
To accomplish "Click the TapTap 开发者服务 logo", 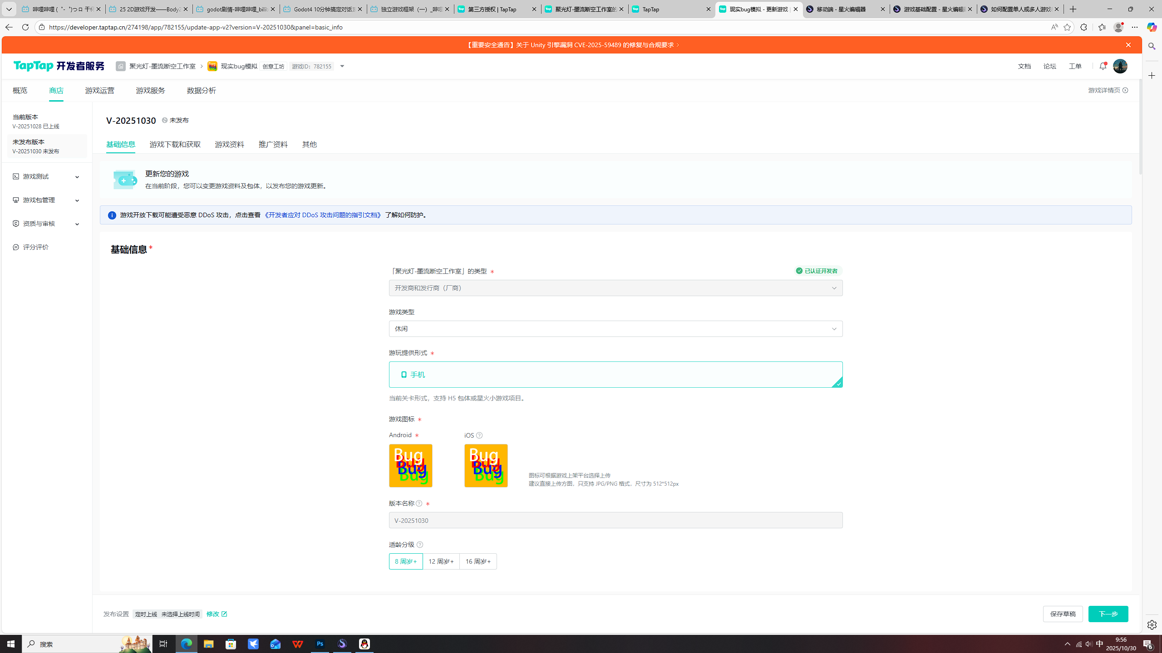I will click(59, 66).
